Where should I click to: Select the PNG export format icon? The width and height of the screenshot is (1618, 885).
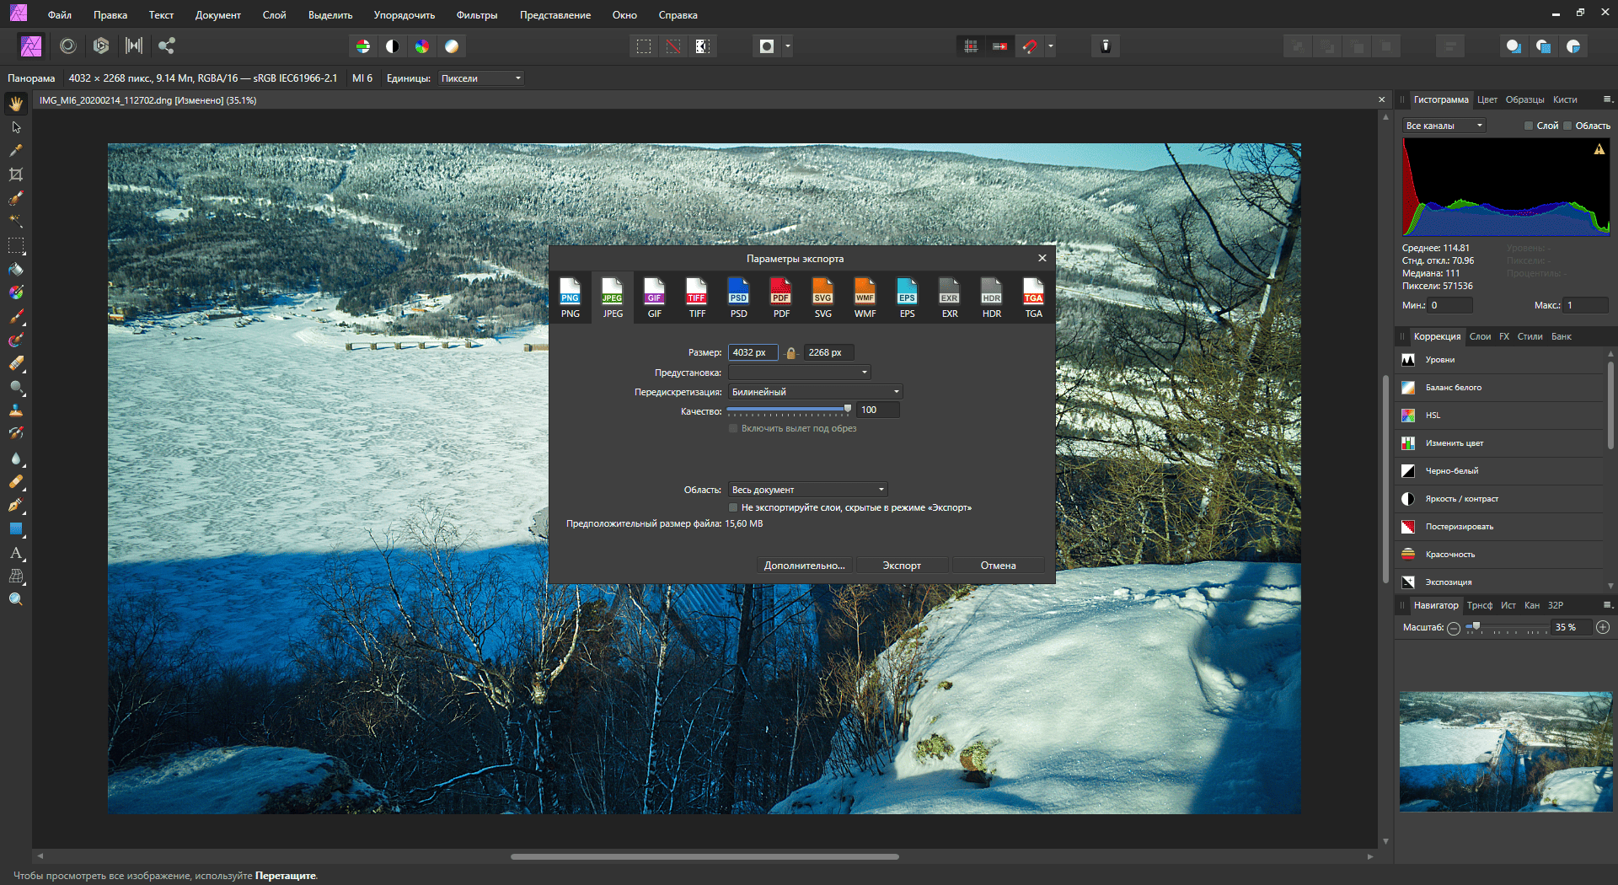point(571,298)
